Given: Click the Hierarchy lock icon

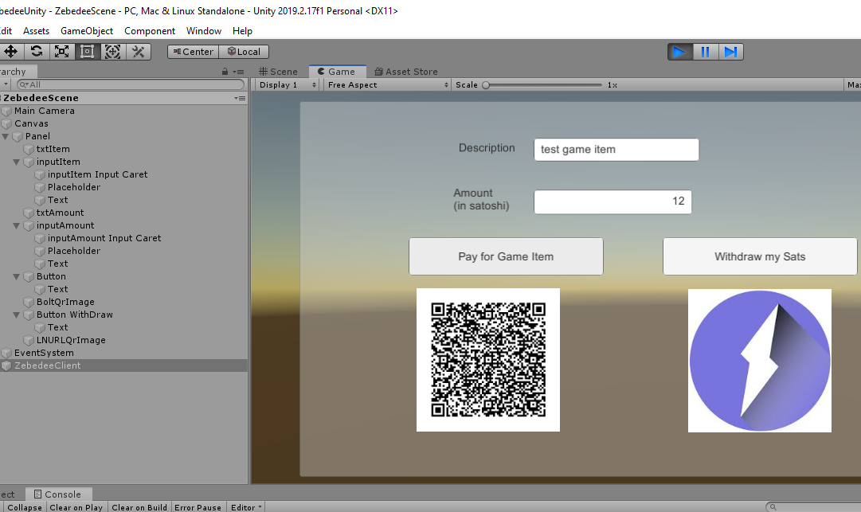Looking at the screenshot, I should (x=225, y=72).
